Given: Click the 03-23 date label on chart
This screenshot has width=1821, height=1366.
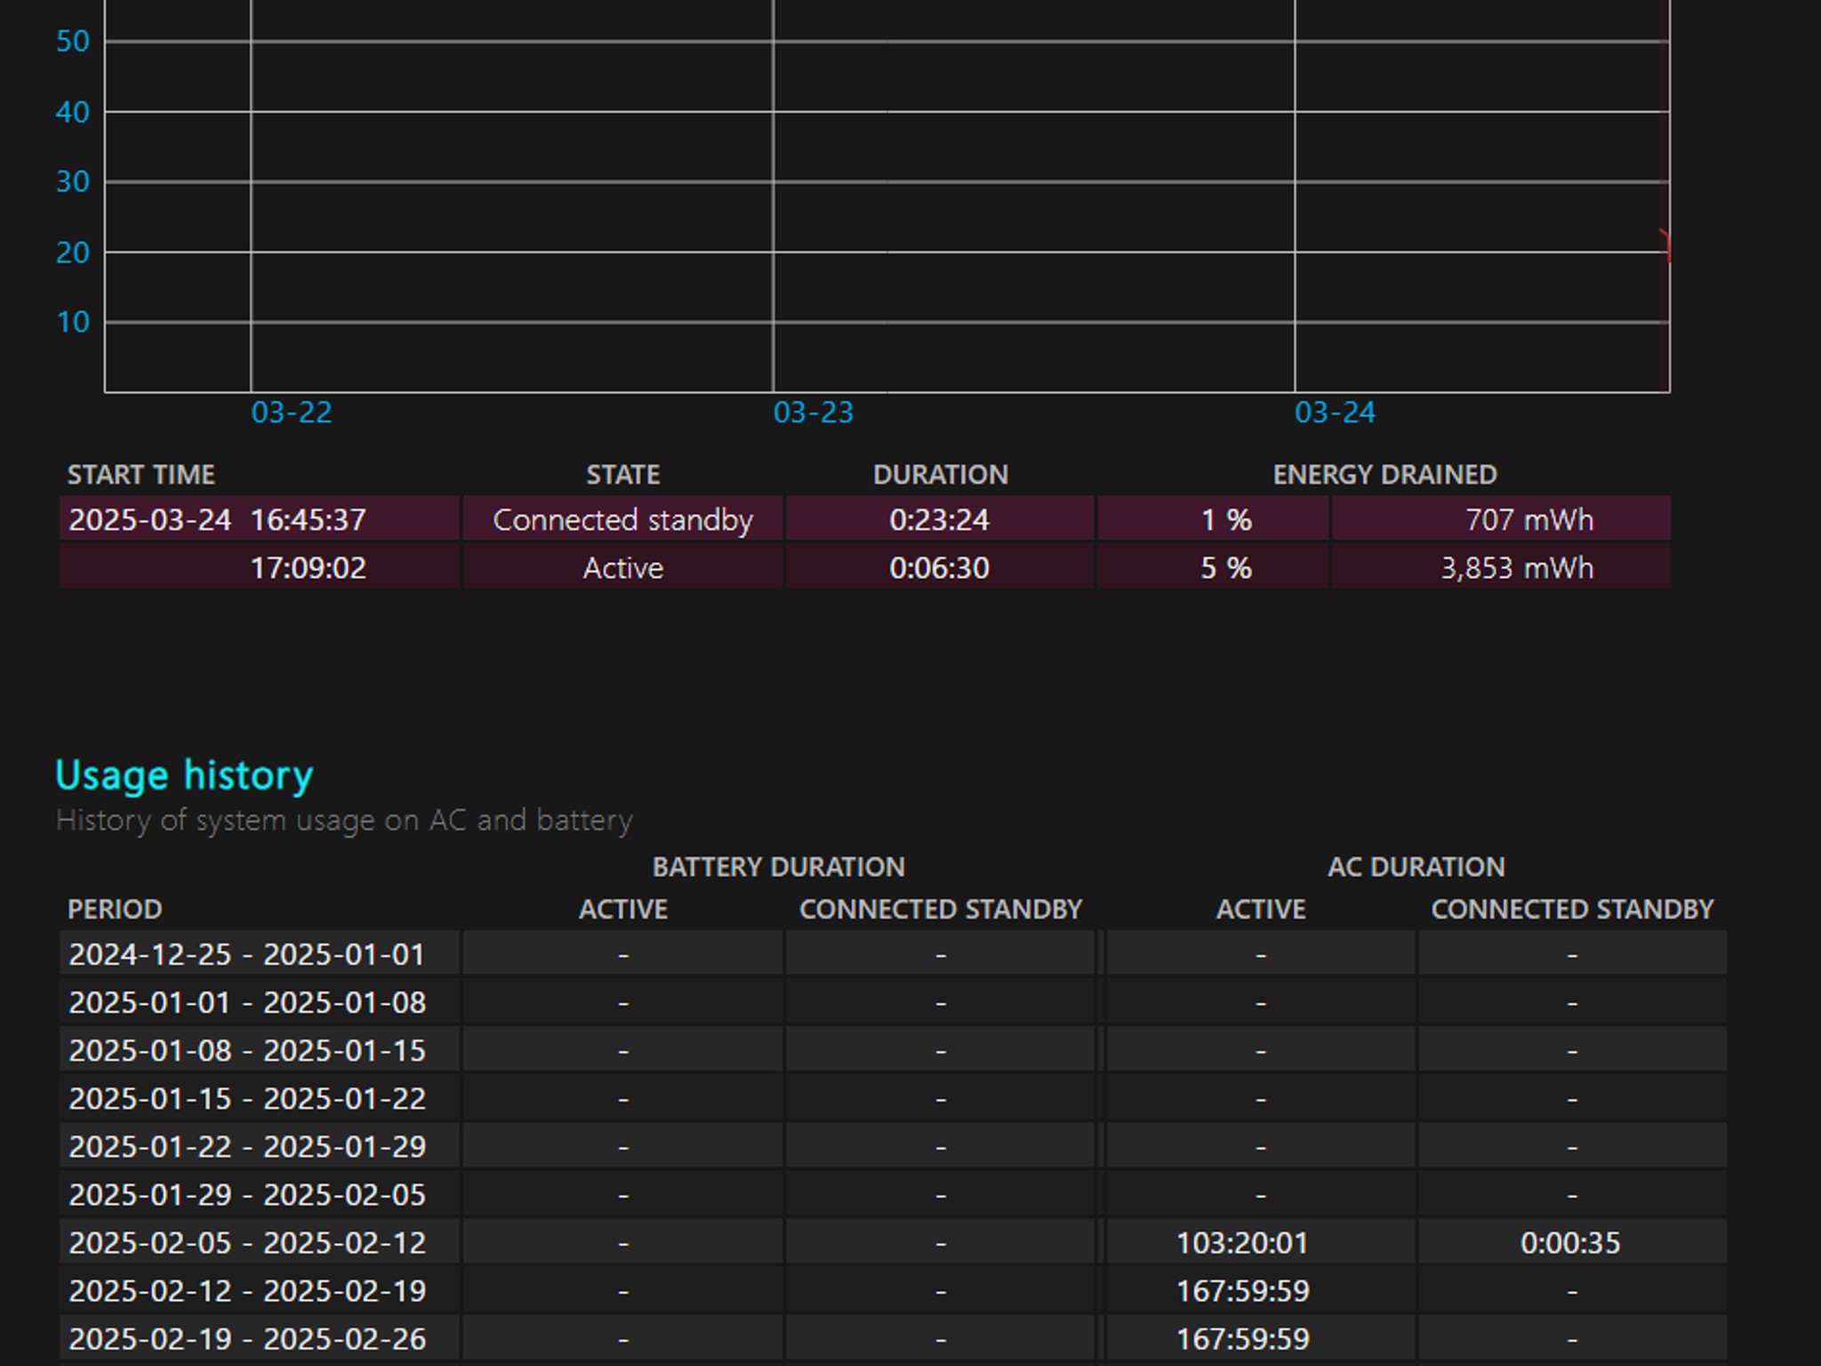Looking at the screenshot, I should pyautogui.click(x=813, y=412).
